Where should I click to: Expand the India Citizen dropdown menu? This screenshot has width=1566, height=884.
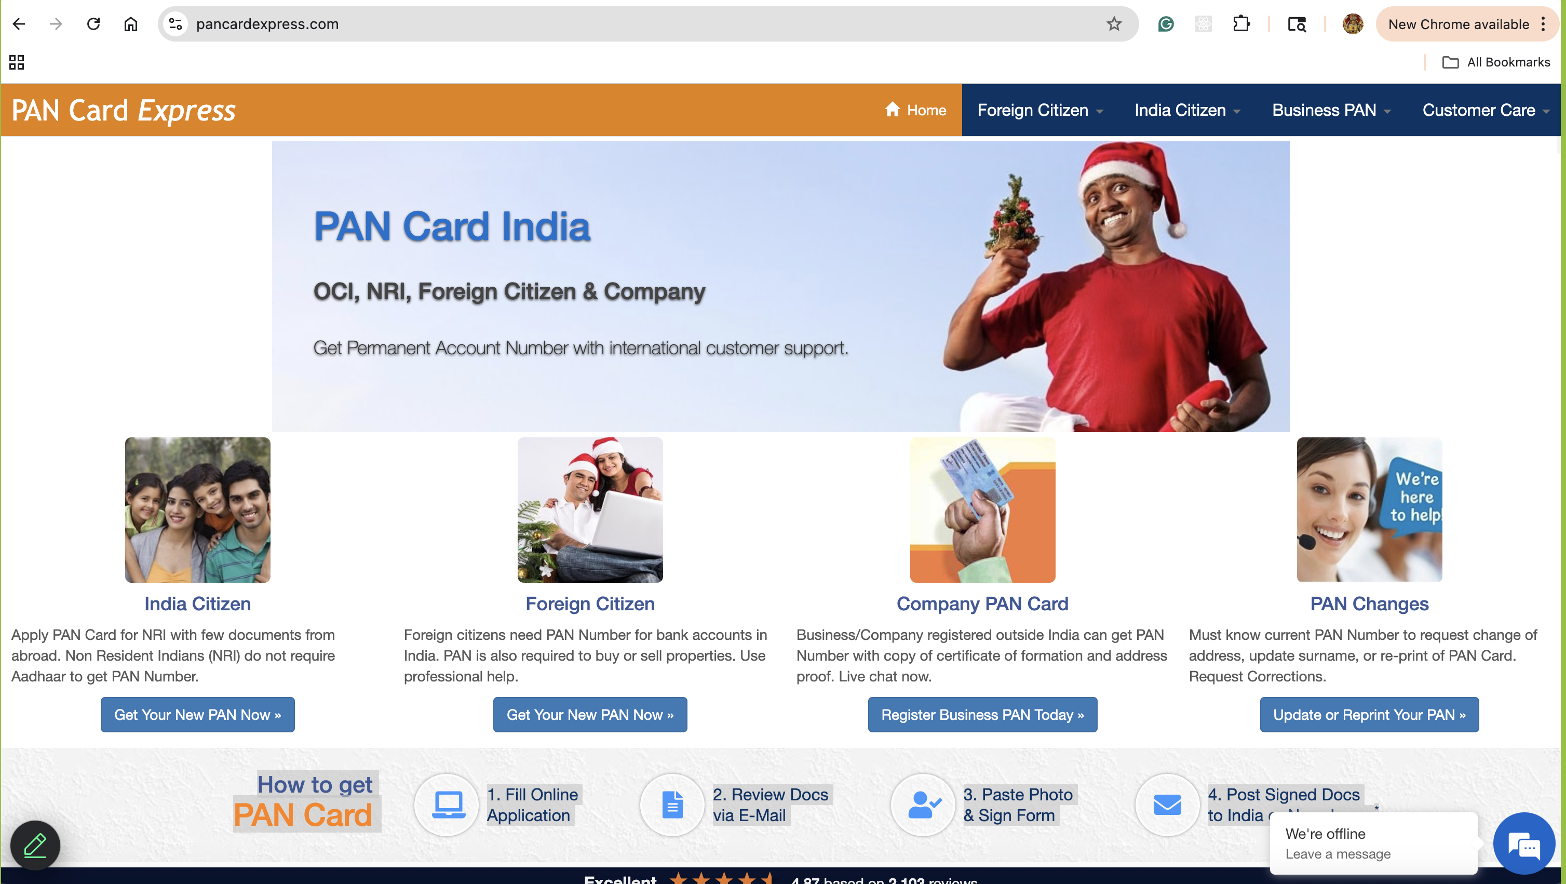coord(1187,110)
